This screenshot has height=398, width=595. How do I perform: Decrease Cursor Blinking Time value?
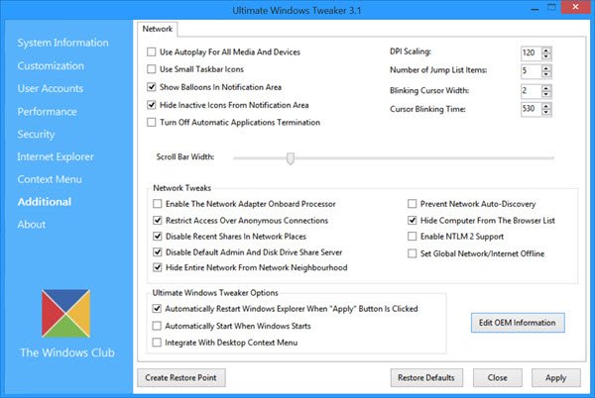[x=546, y=111]
